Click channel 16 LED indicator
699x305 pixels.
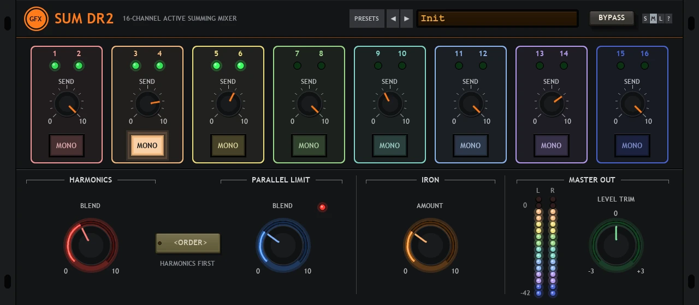644,66
